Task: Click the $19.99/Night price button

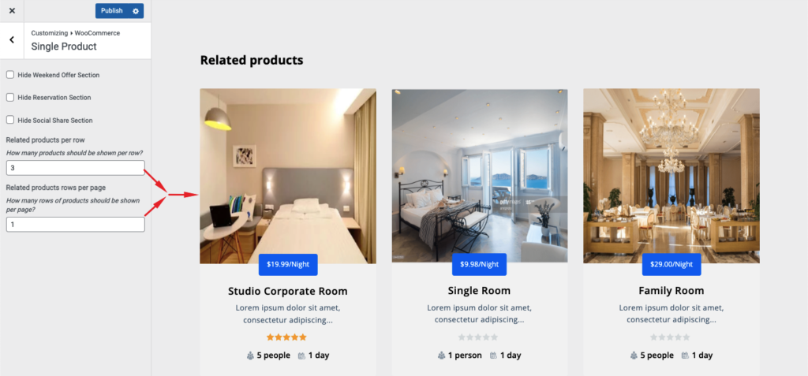Action: 288,264
